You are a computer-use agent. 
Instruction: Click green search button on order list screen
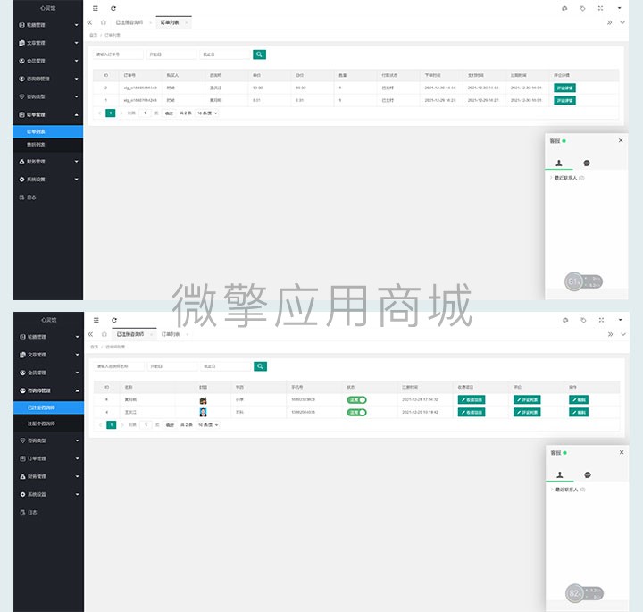tap(259, 54)
